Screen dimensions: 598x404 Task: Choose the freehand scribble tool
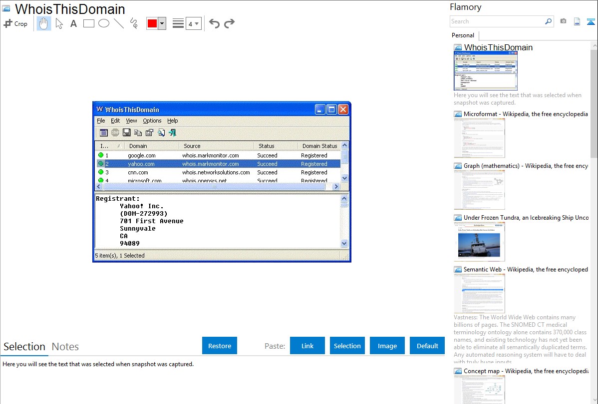point(134,23)
